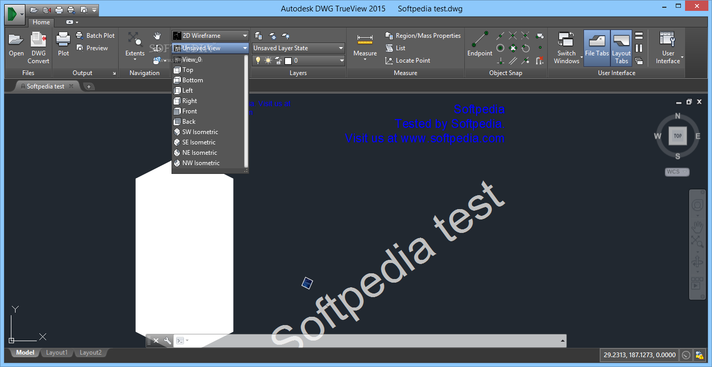
Task: Activate the Pan hand tool in the ribbon
Action: point(157,36)
